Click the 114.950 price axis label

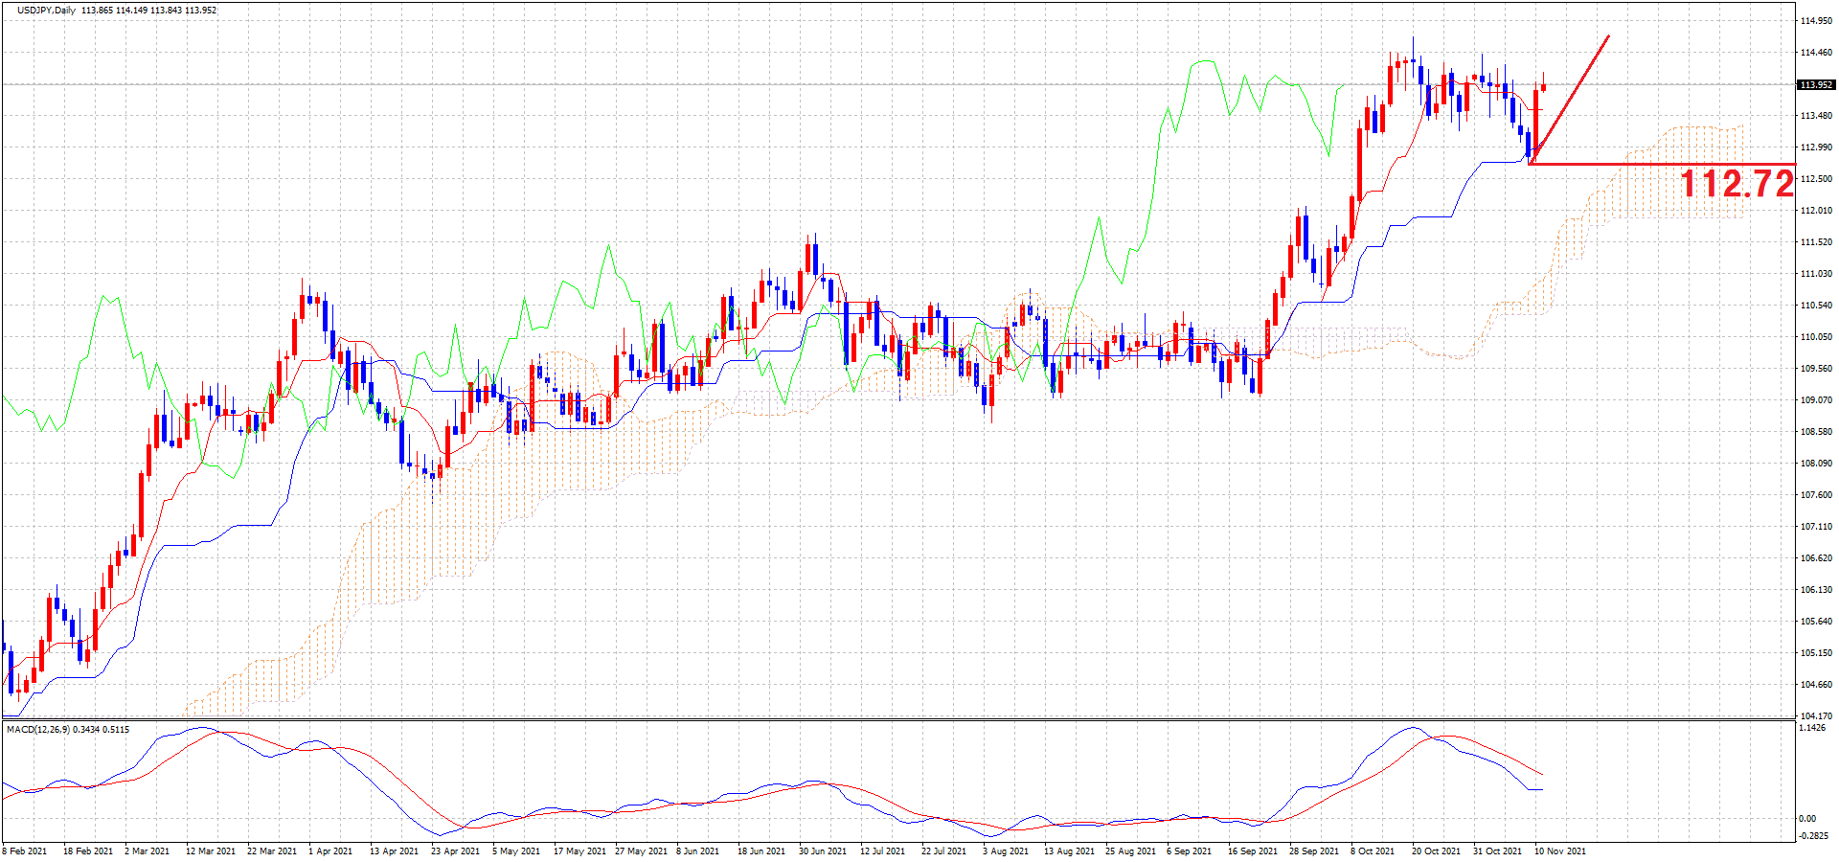(1816, 21)
